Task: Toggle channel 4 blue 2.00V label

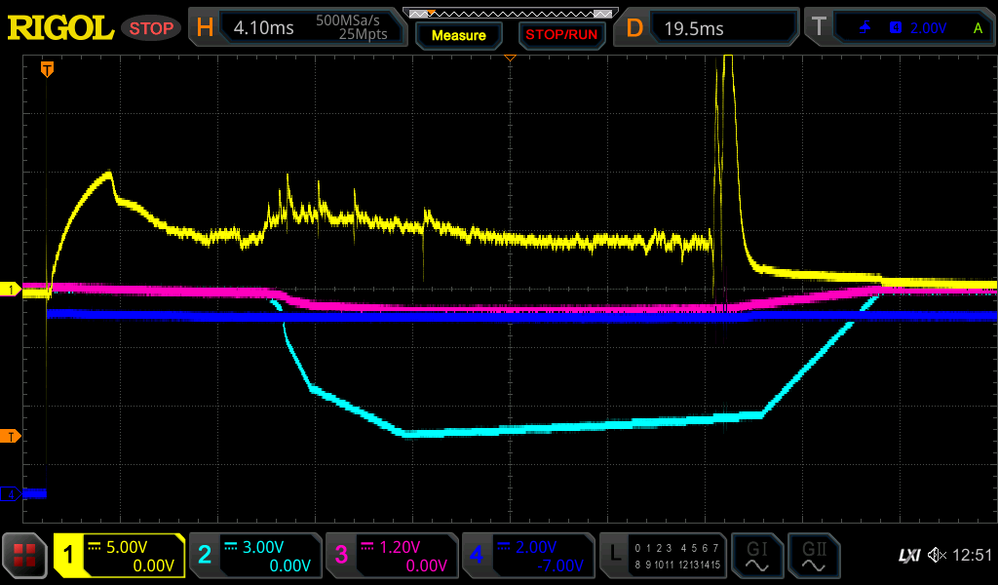Action: pos(526,556)
